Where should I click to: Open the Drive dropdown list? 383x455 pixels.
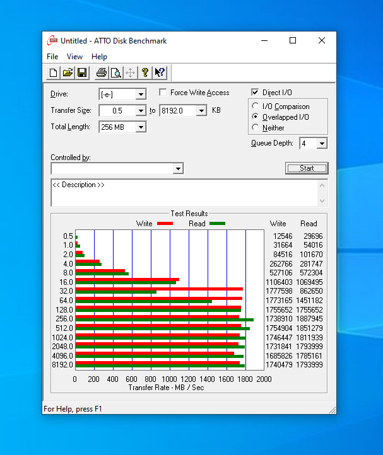click(140, 95)
